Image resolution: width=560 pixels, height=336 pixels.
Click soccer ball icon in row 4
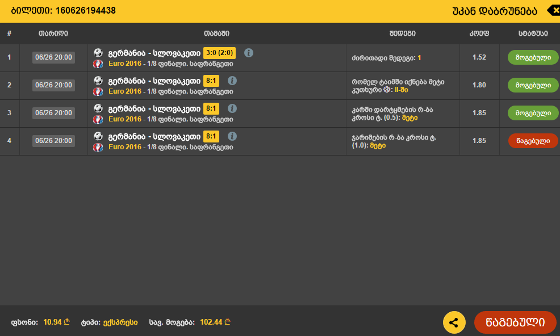98,136
